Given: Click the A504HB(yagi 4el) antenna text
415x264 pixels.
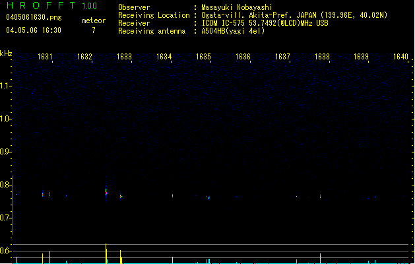Looking at the screenshot, I should tap(233, 31).
